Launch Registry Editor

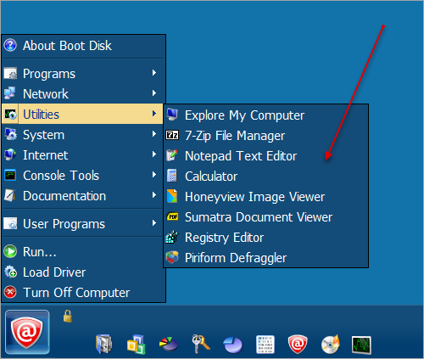tap(265, 238)
